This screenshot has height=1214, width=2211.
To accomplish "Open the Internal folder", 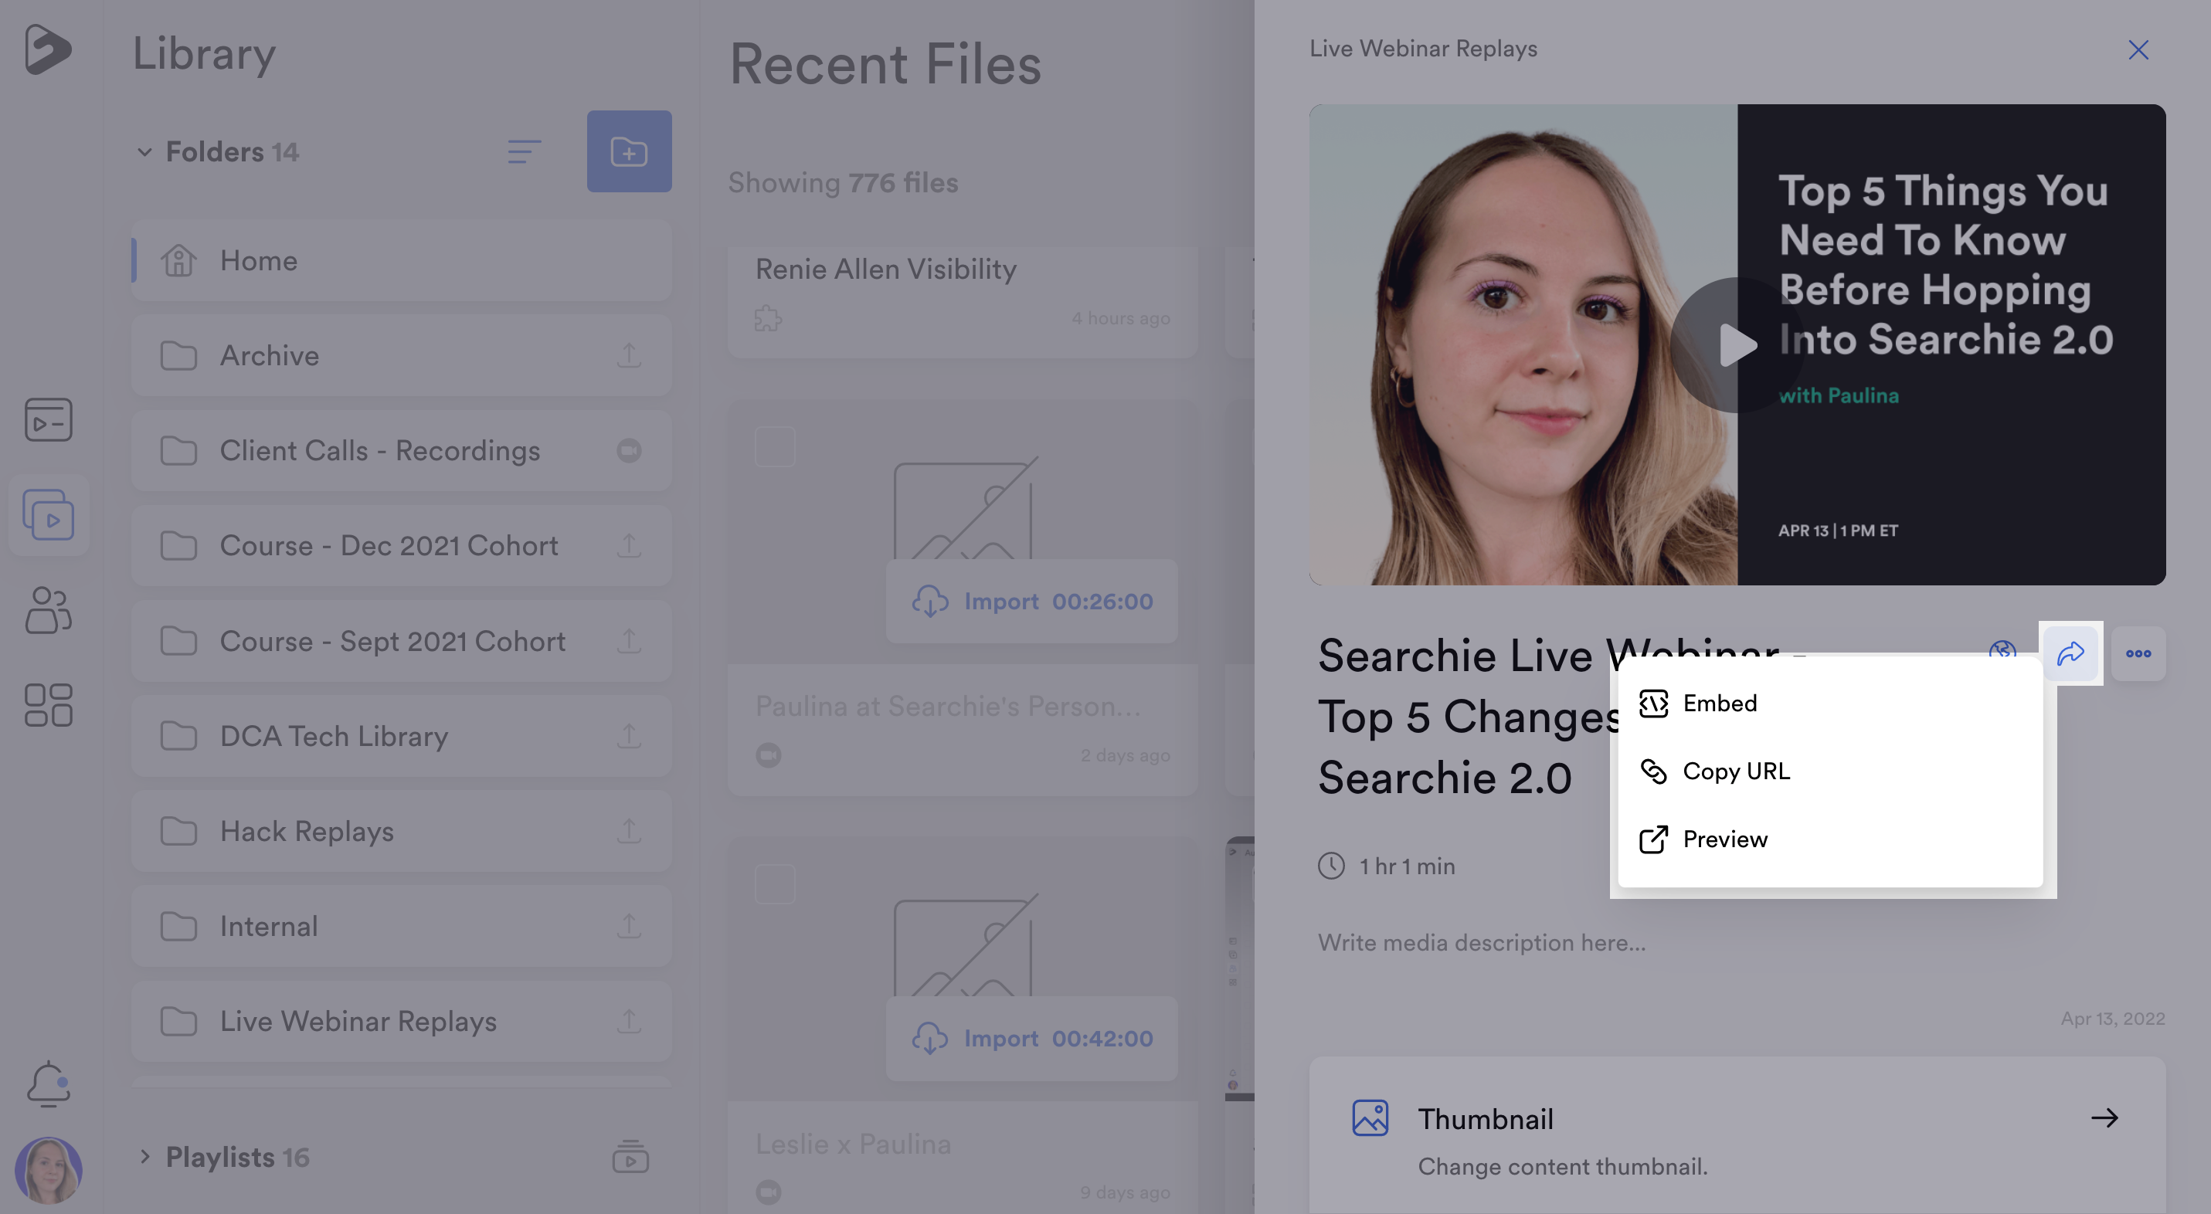I will coord(402,927).
